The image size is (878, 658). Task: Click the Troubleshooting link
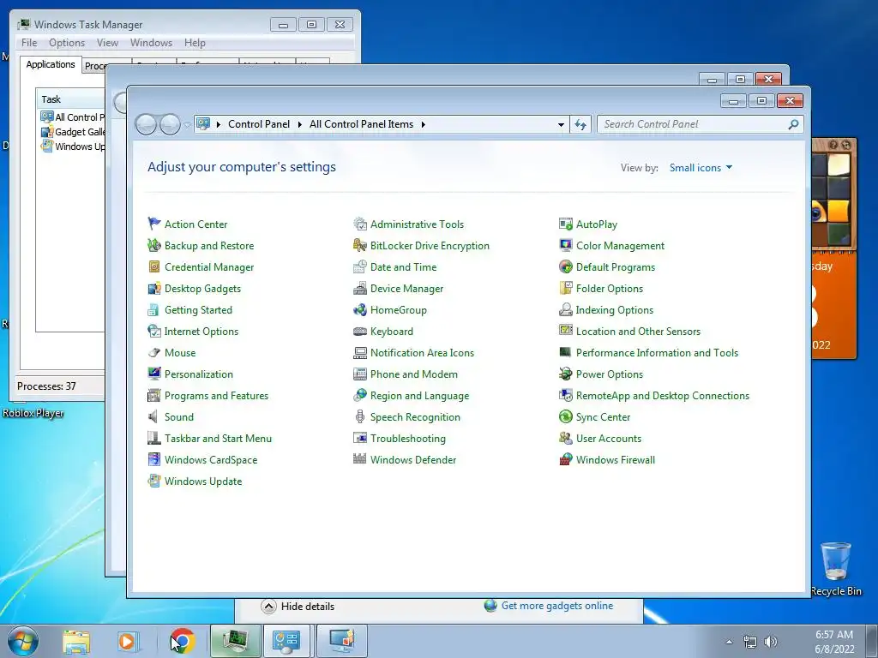pos(407,438)
